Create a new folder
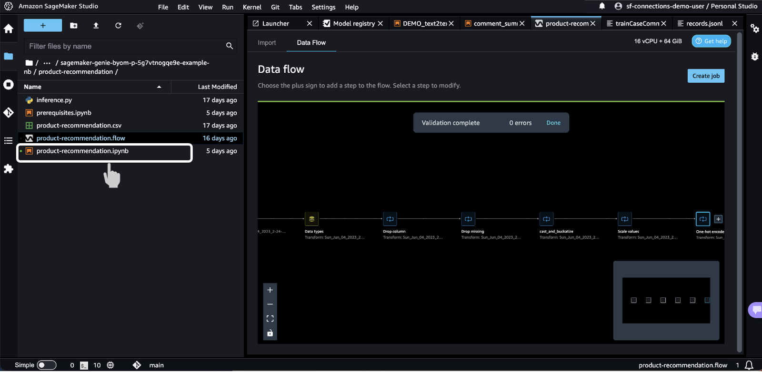 pos(74,26)
